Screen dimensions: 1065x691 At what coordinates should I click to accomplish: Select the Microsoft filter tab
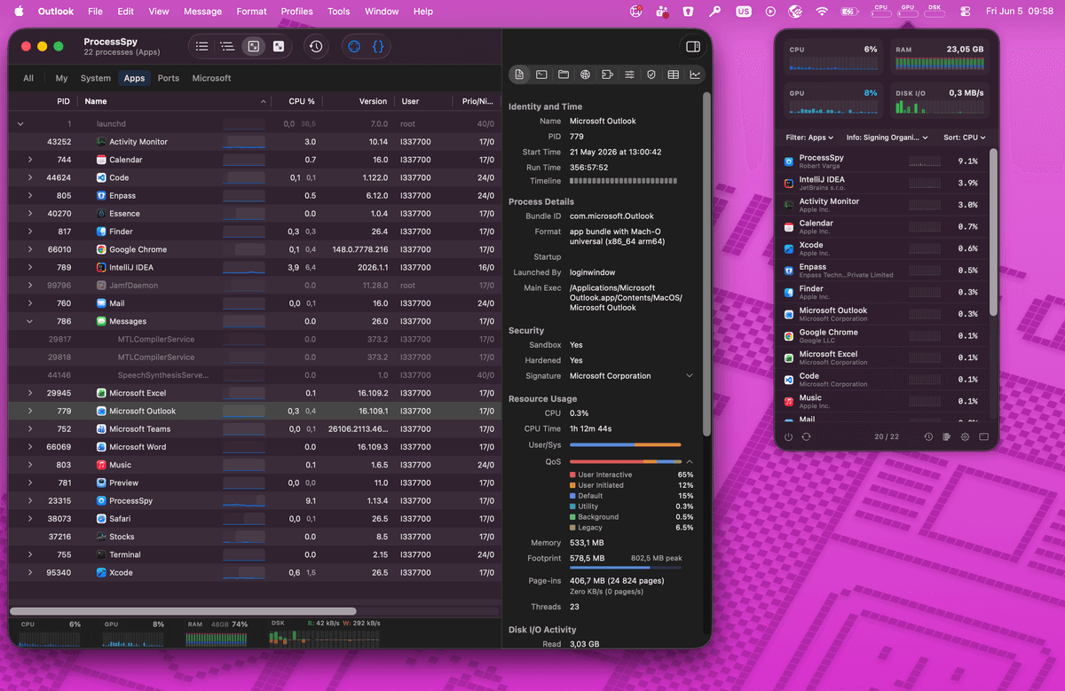(211, 78)
